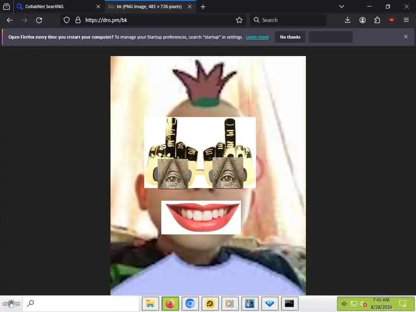Expand the list all tabs dropdown
Image resolution: width=416 pixels, height=312 pixels.
point(341,6)
